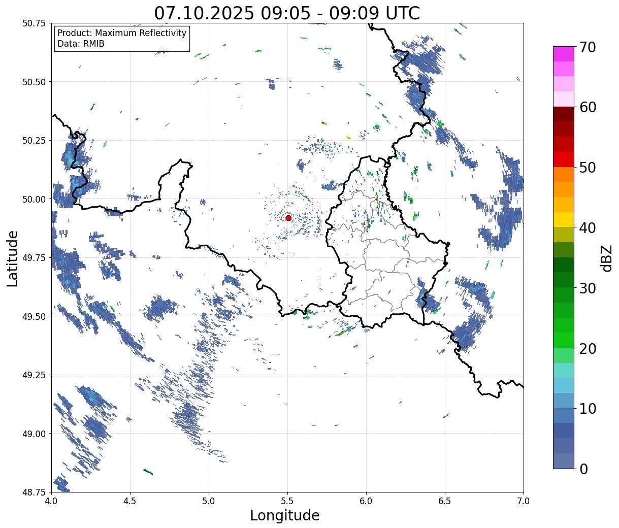Click the latitude tick label '49.25'
The height and width of the screenshot is (528, 619).
pyautogui.click(x=34, y=375)
